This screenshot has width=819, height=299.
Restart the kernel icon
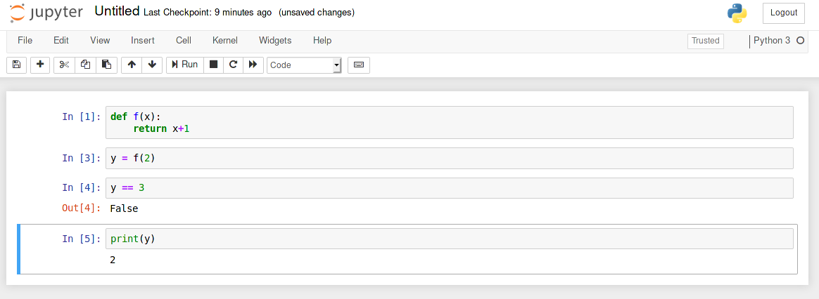pos(234,65)
